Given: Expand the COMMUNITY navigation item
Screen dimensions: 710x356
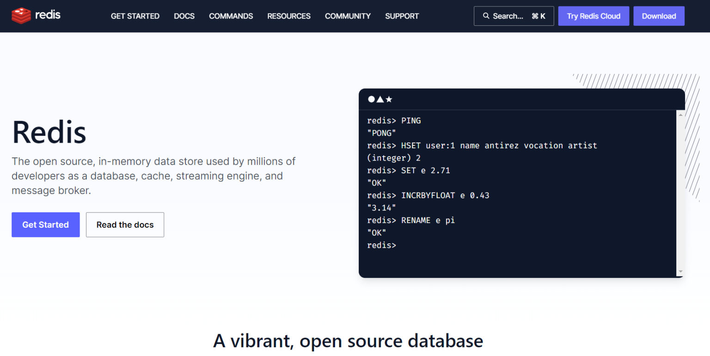Looking at the screenshot, I should coord(348,16).
